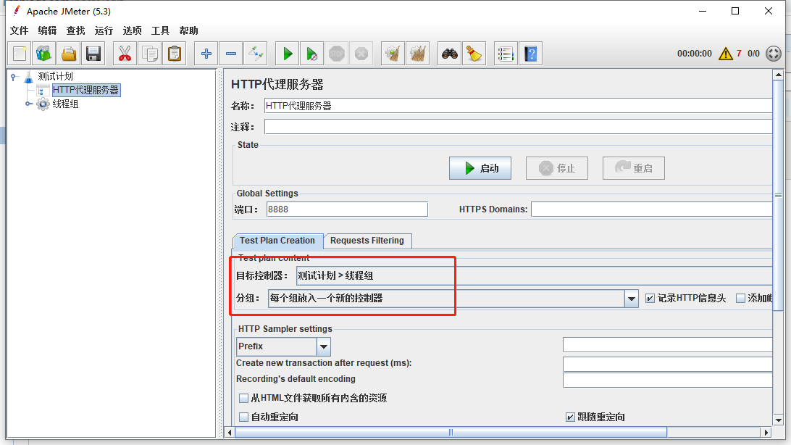Viewport: 791px width, 445px height.
Task: Start the test with green play icon
Action: [288, 54]
